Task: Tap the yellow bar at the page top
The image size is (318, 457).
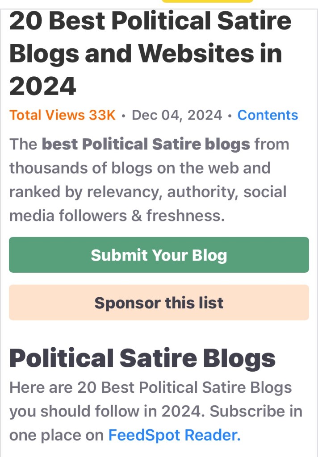Action: (207, 1)
